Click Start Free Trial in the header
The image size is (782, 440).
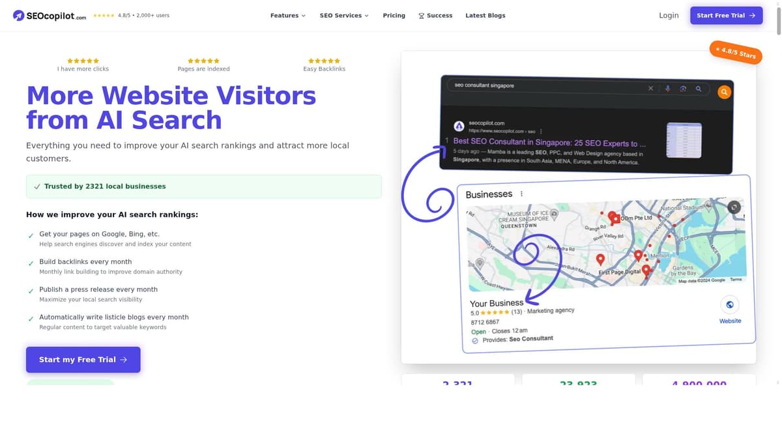(x=726, y=15)
